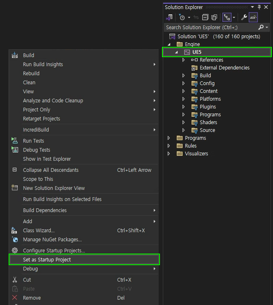Click the Shaders filter folder icon
Image resolution: width=273 pixels, height=305 pixels.
(x=194, y=122)
